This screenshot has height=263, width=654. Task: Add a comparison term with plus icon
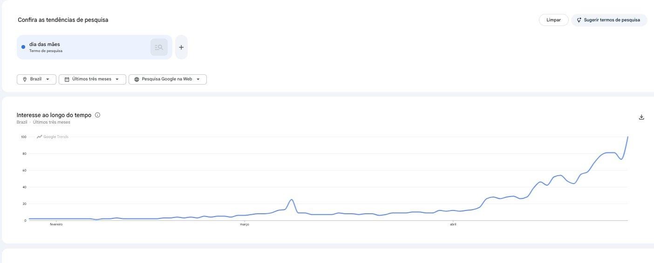(x=181, y=47)
